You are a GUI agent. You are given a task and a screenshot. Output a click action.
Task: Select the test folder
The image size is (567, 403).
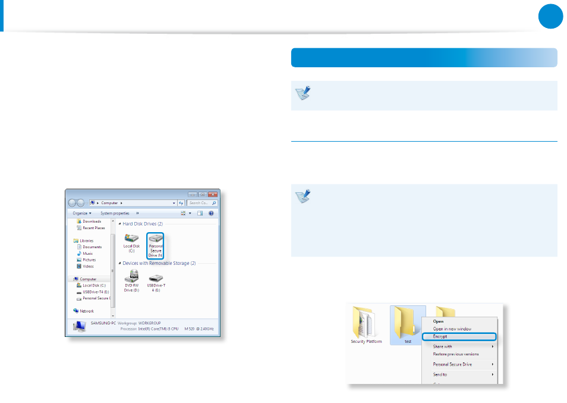tap(408, 325)
